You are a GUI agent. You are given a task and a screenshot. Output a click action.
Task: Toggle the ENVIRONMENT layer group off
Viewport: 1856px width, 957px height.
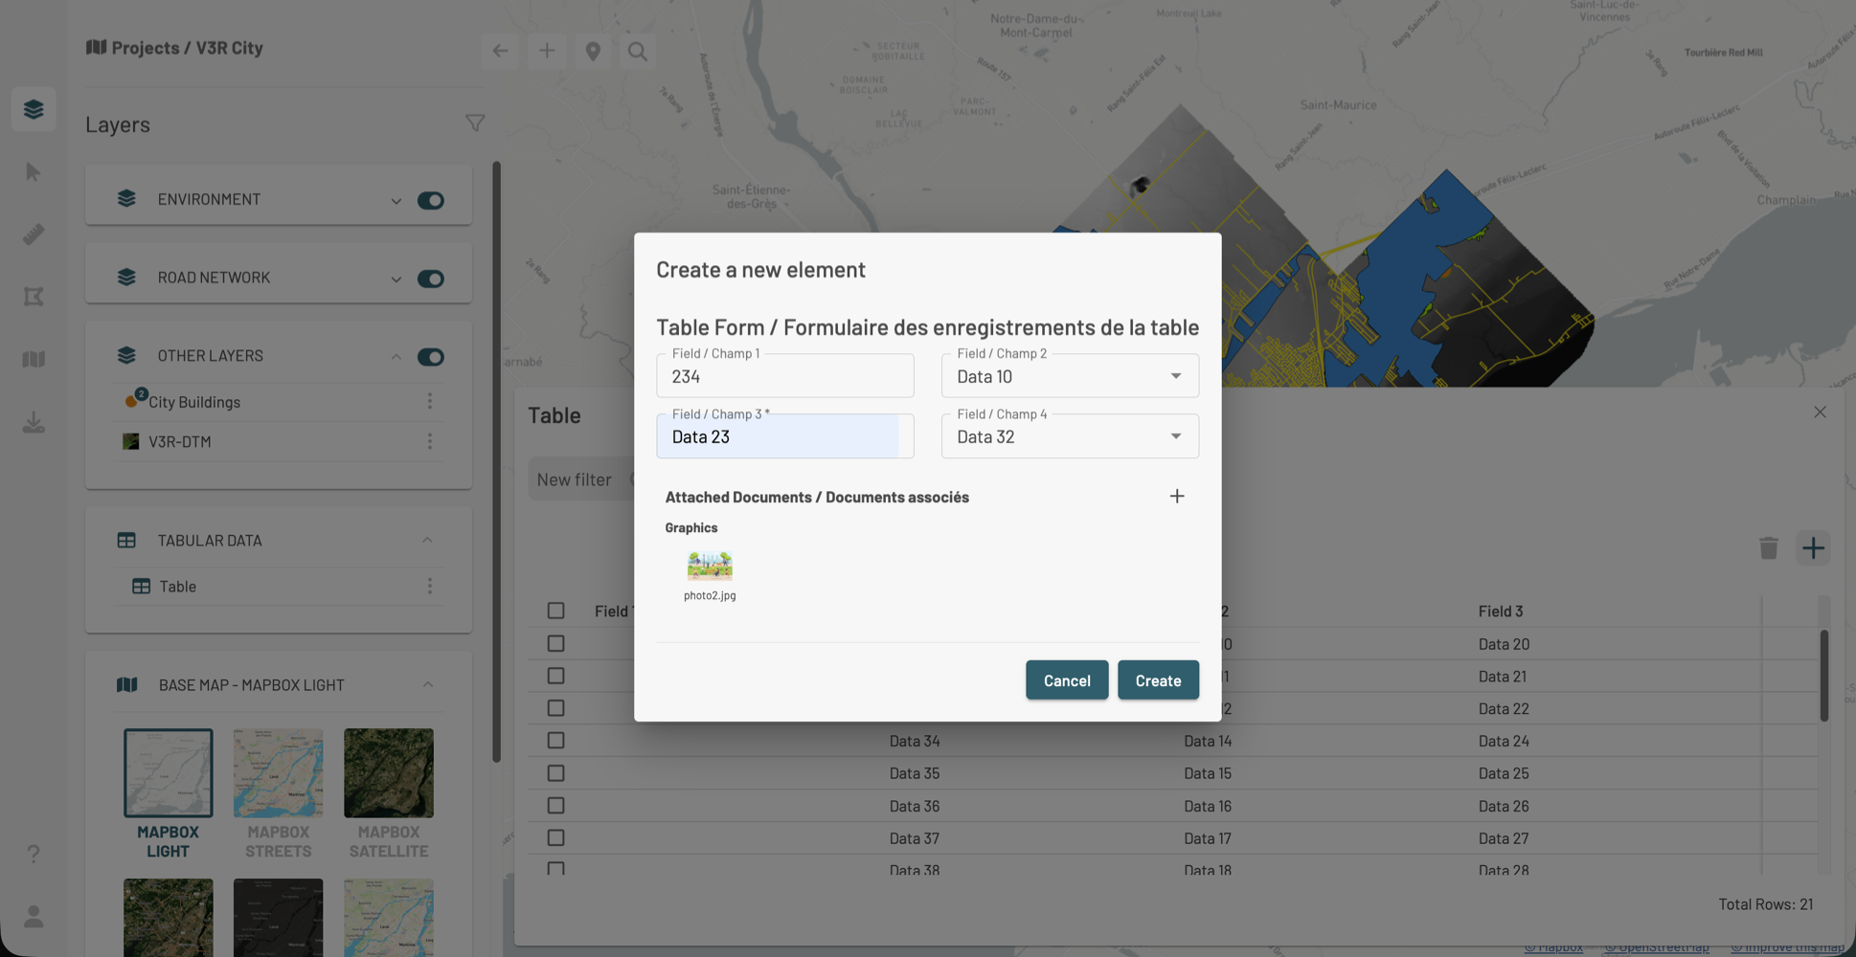(430, 200)
